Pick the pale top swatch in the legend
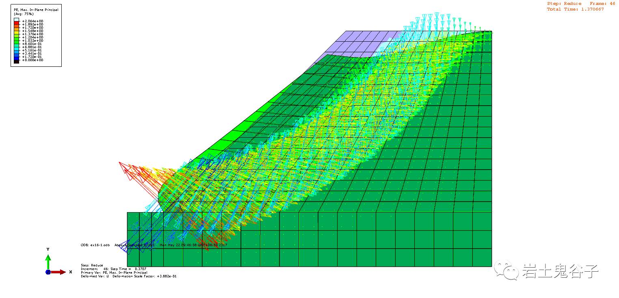The image size is (619, 298). point(16,19)
